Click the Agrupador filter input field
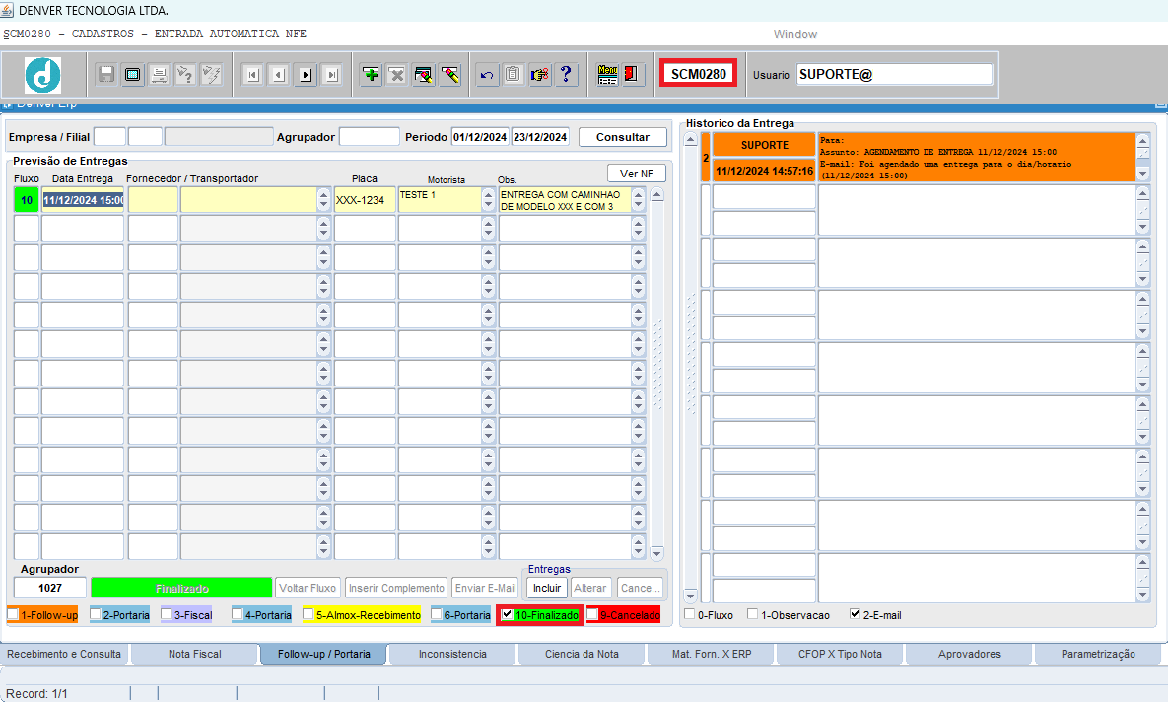 pos(370,137)
